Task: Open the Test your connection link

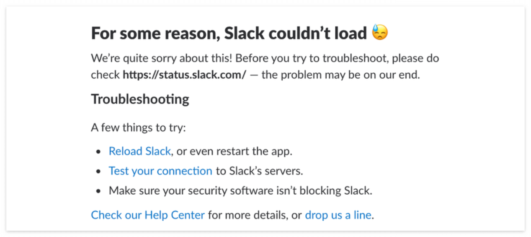Action: pos(160,171)
